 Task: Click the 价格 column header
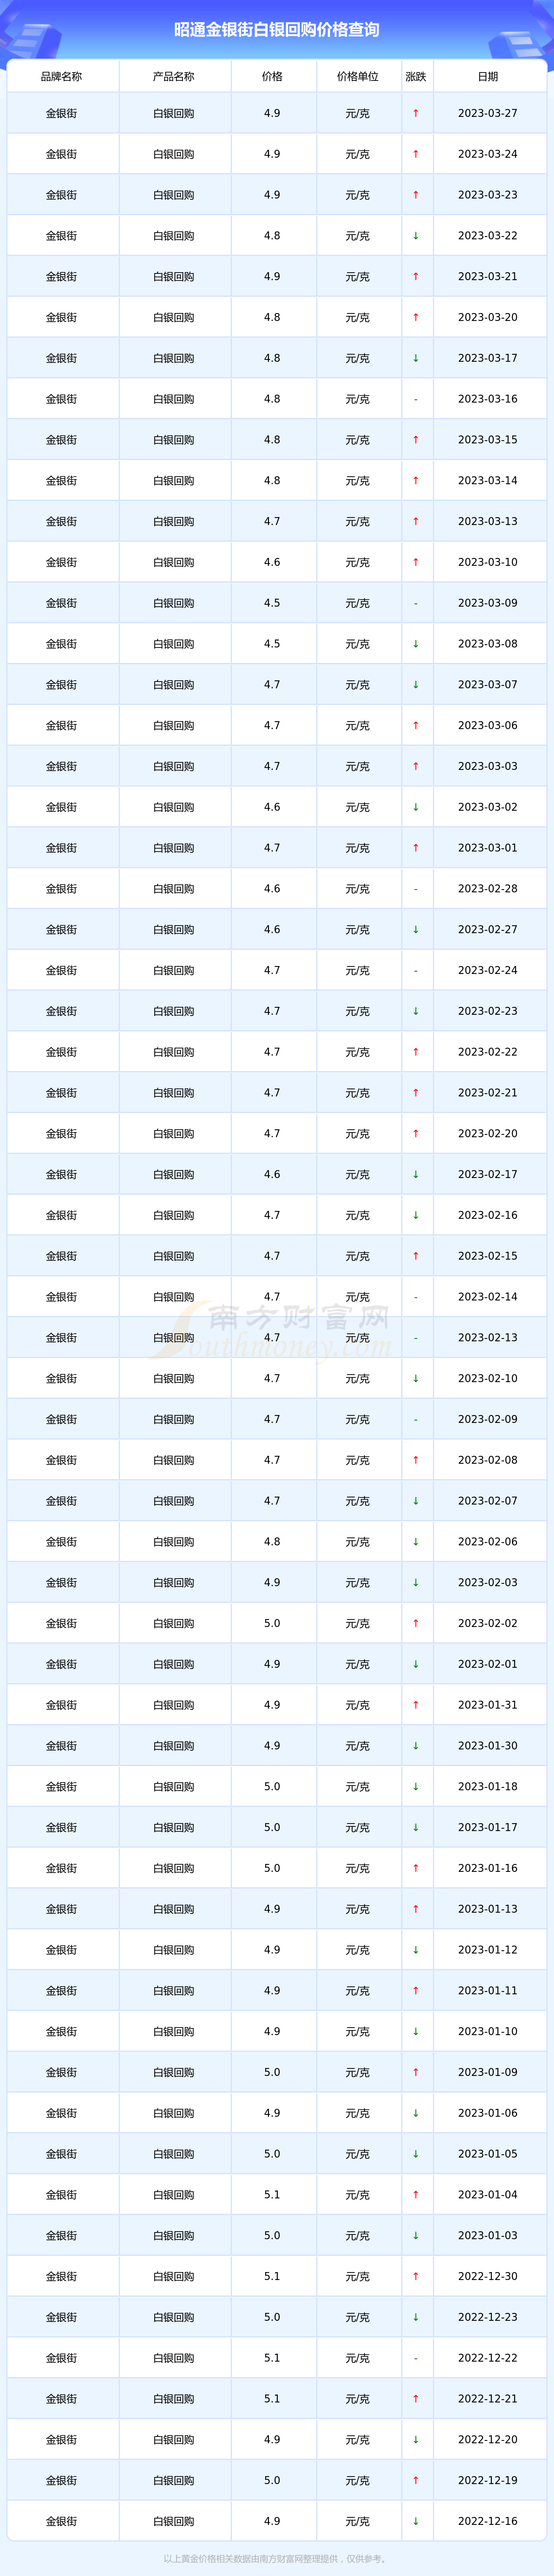[x=273, y=76]
